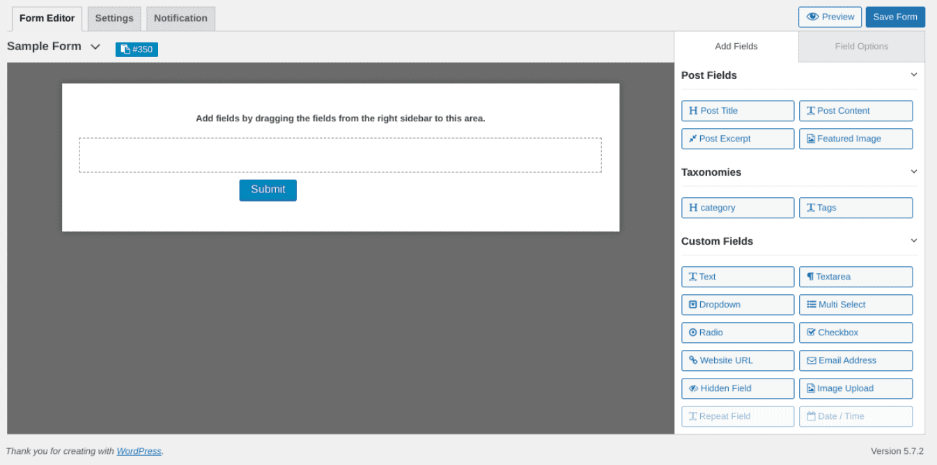
Task: Add a Dropdown custom field
Action: point(737,305)
